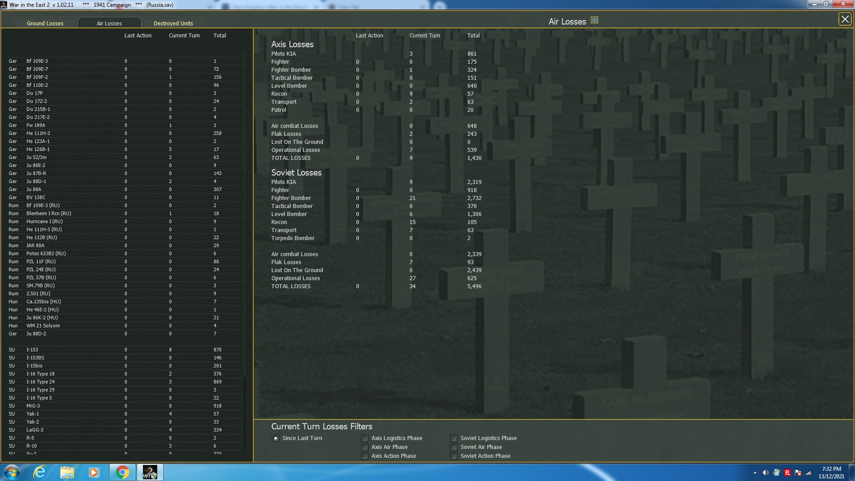
Task: Open Internet Explorer from the taskbar
Action: [40, 472]
